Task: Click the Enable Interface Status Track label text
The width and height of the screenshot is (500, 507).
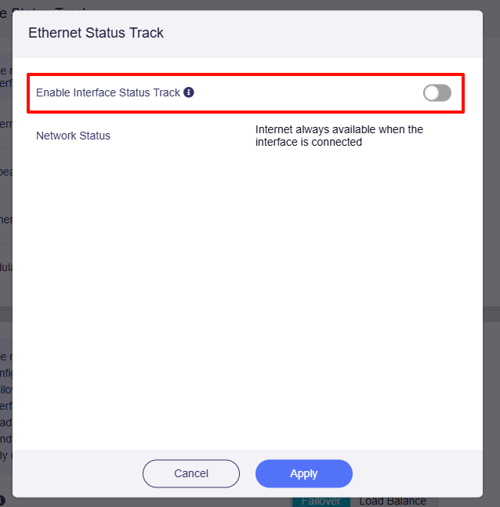Action: [x=108, y=92]
